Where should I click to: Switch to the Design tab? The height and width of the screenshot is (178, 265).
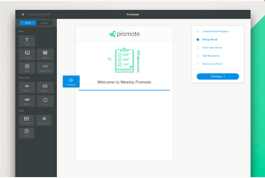(x=45, y=23)
